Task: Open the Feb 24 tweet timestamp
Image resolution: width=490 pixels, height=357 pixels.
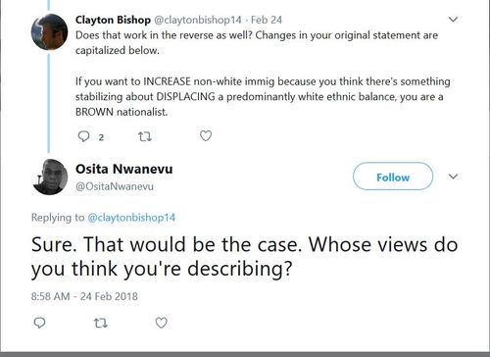Action: click(x=267, y=20)
